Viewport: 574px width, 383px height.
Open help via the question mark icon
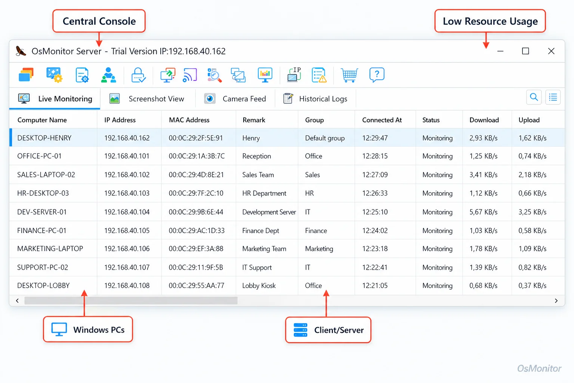click(377, 75)
